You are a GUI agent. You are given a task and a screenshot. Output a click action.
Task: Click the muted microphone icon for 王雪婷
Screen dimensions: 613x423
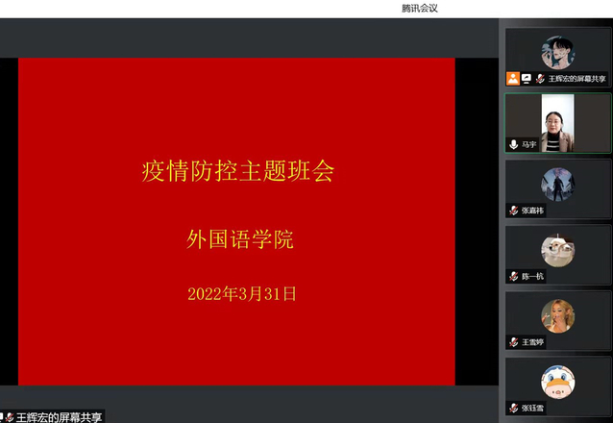tap(514, 342)
